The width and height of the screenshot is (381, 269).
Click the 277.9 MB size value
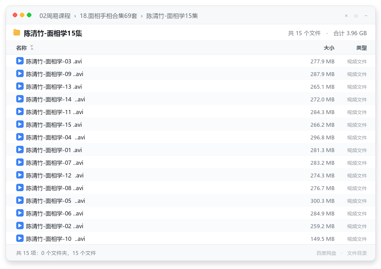(322, 62)
